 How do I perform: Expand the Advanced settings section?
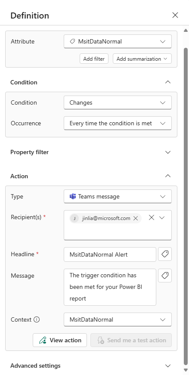[168, 366]
